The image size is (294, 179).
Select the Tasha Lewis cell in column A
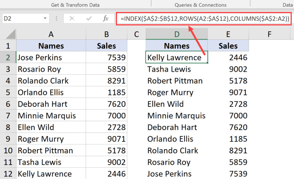click(x=51, y=162)
